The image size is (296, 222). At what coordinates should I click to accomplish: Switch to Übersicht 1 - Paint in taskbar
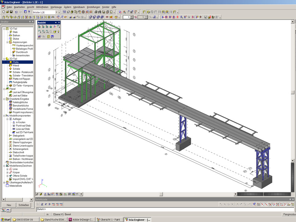coord(109,220)
